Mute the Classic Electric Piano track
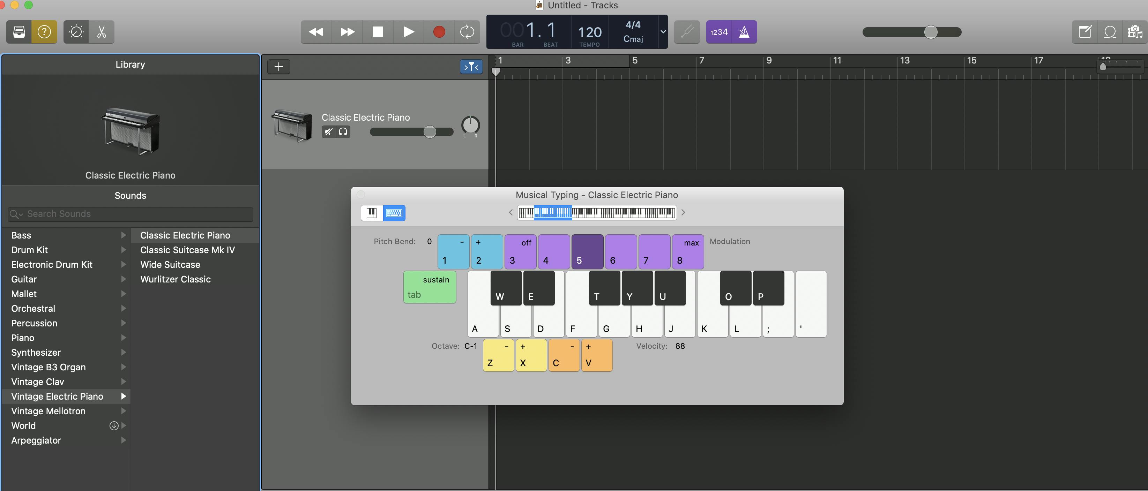The image size is (1148, 491). click(328, 132)
